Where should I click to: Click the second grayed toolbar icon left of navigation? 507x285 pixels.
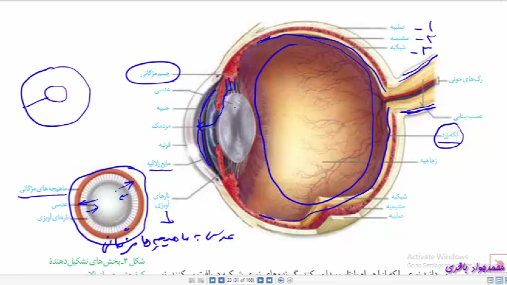(x=201, y=280)
